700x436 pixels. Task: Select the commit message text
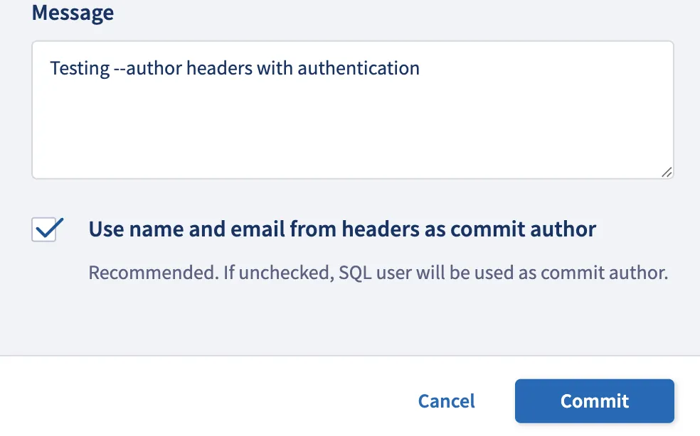click(x=233, y=68)
